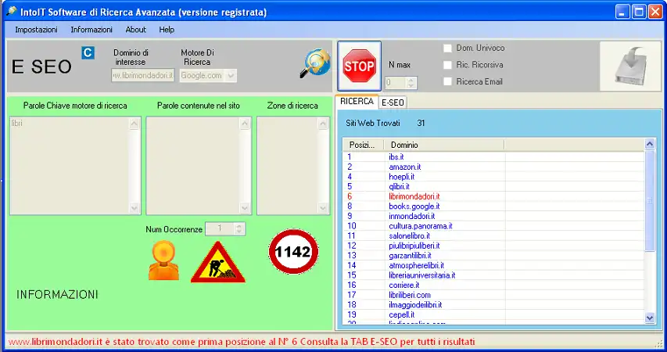Click the Posizi... column header
667x352 pixels.
click(x=364, y=145)
